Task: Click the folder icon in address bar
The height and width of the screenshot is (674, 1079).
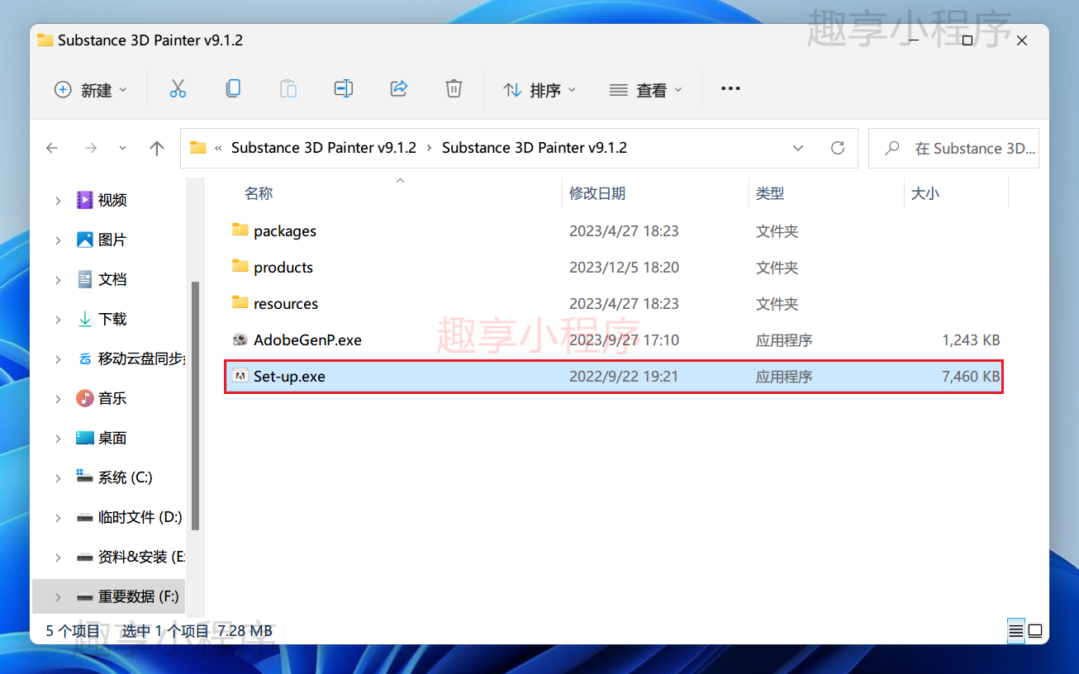Action: click(x=198, y=148)
